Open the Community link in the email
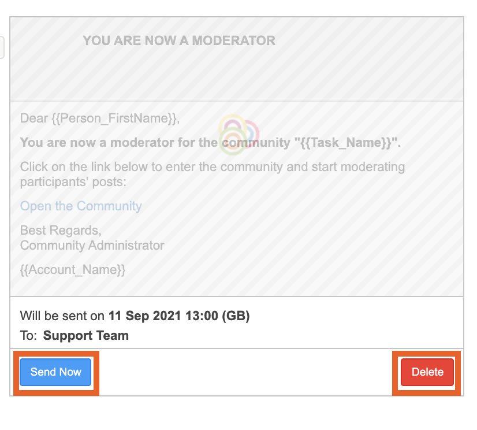Screen dimensions: 477x430 (x=81, y=206)
